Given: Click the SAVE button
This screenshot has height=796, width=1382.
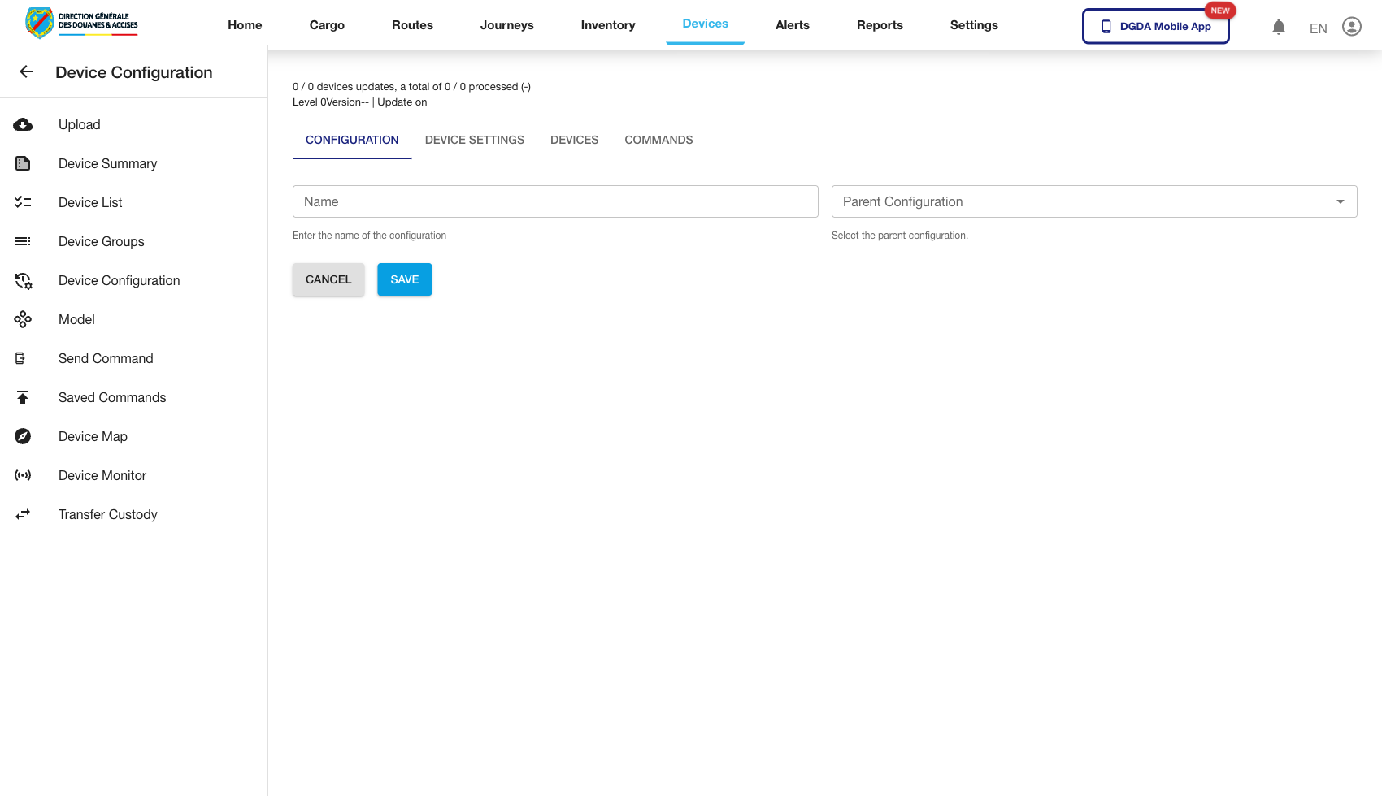Looking at the screenshot, I should pos(404,279).
